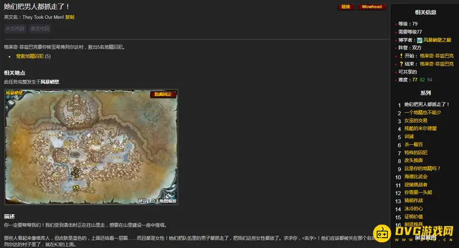Click the 阵营：双方 info row

(x=410, y=48)
